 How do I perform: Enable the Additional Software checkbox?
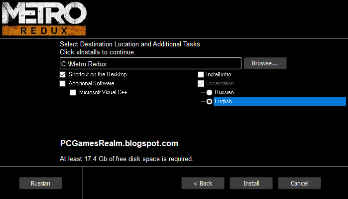63,83
